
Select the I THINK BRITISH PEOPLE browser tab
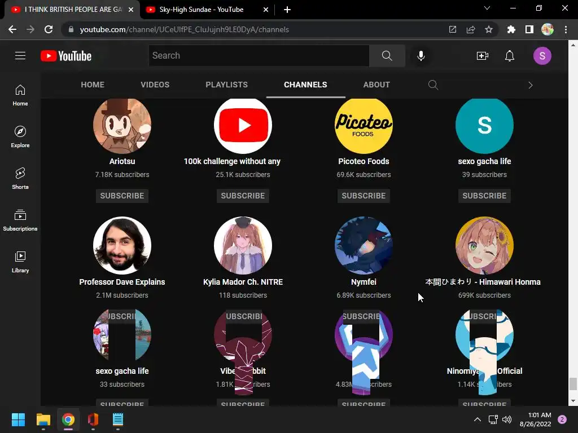(x=73, y=10)
